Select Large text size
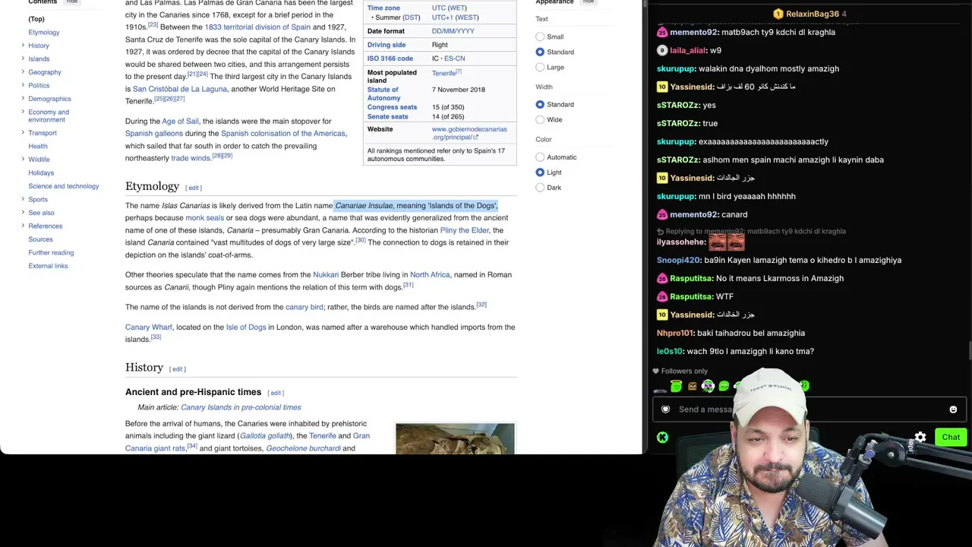This screenshot has width=972, height=547. [540, 67]
